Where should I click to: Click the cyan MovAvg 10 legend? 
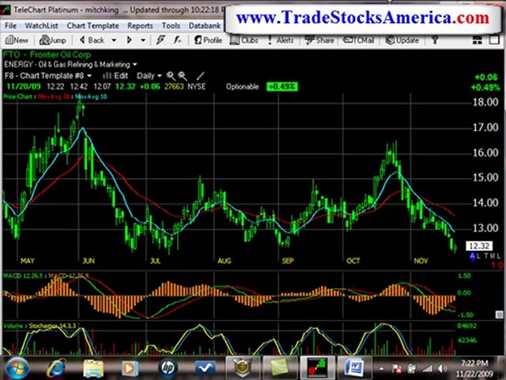point(91,97)
